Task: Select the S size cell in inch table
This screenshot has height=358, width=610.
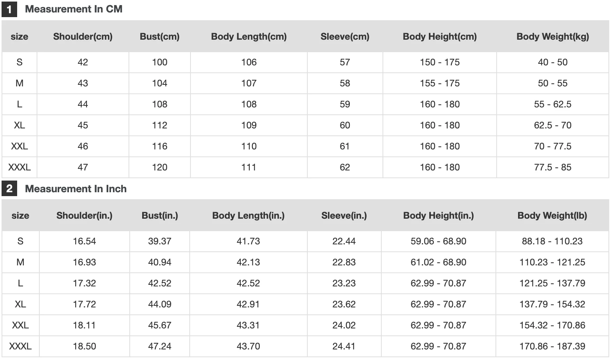Action: coord(21,241)
